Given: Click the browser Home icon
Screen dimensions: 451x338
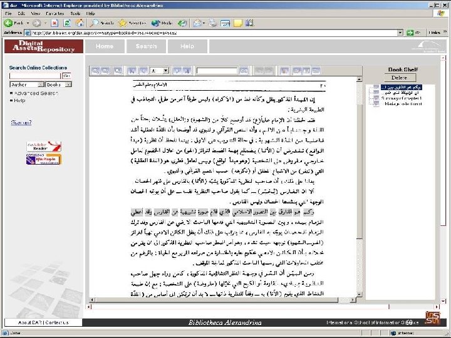Looking at the screenshot, I should pyautogui.click(x=80, y=23).
